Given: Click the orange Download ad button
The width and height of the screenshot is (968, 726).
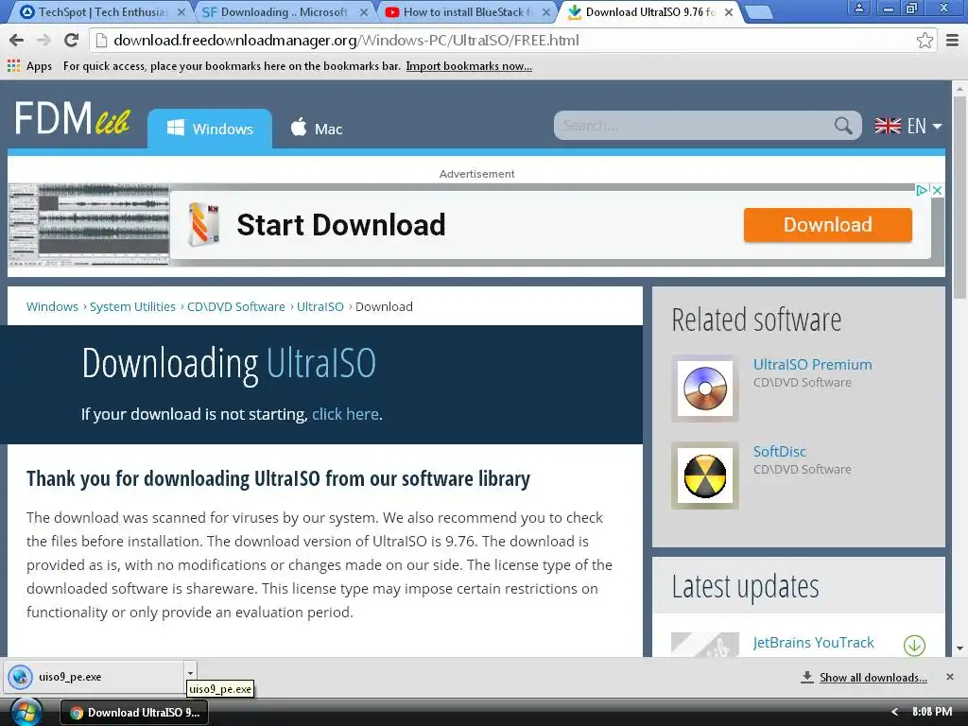Looking at the screenshot, I should coord(827,225).
